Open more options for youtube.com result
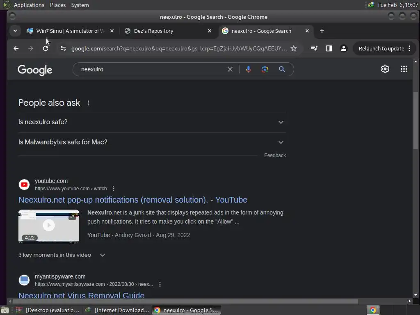420x315 pixels. point(114,189)
